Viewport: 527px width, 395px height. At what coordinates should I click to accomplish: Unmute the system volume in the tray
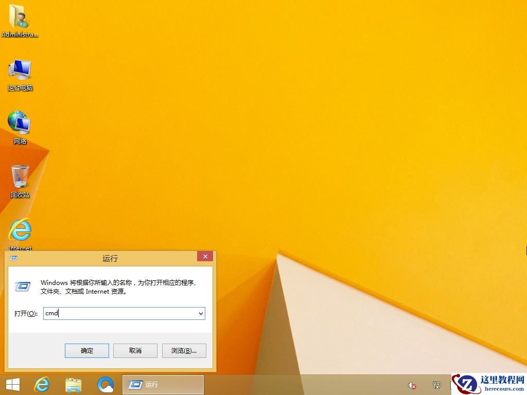tap(412, 385)
